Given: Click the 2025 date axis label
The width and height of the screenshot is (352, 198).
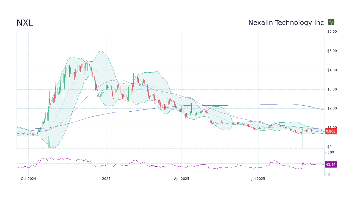Looking at the screenshot, I should (x=106, y=178).
